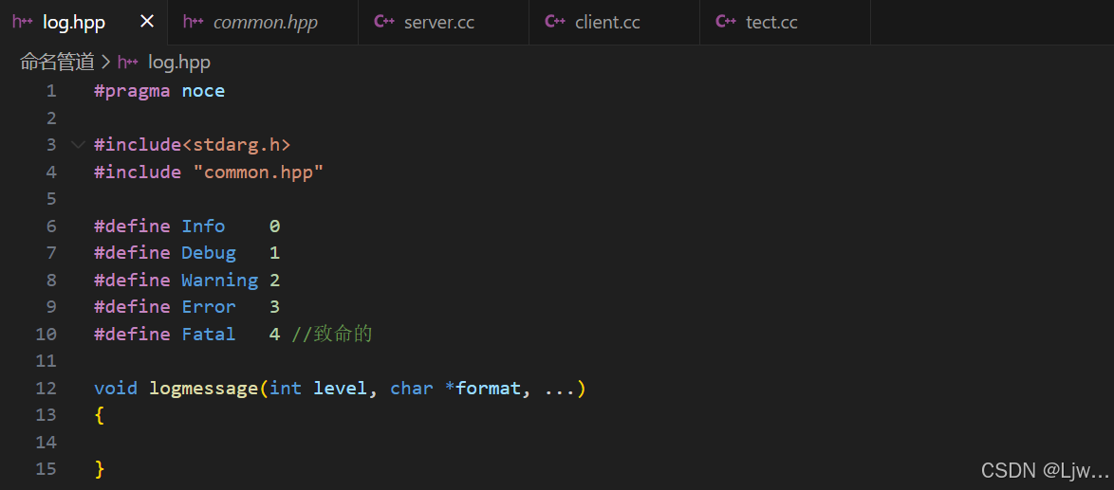
Task: Open the tect.cc tab
Action: point(771,22)
